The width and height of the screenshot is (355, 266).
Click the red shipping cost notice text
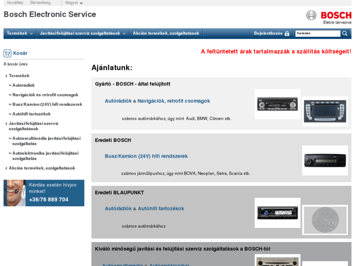coord(276,52)
